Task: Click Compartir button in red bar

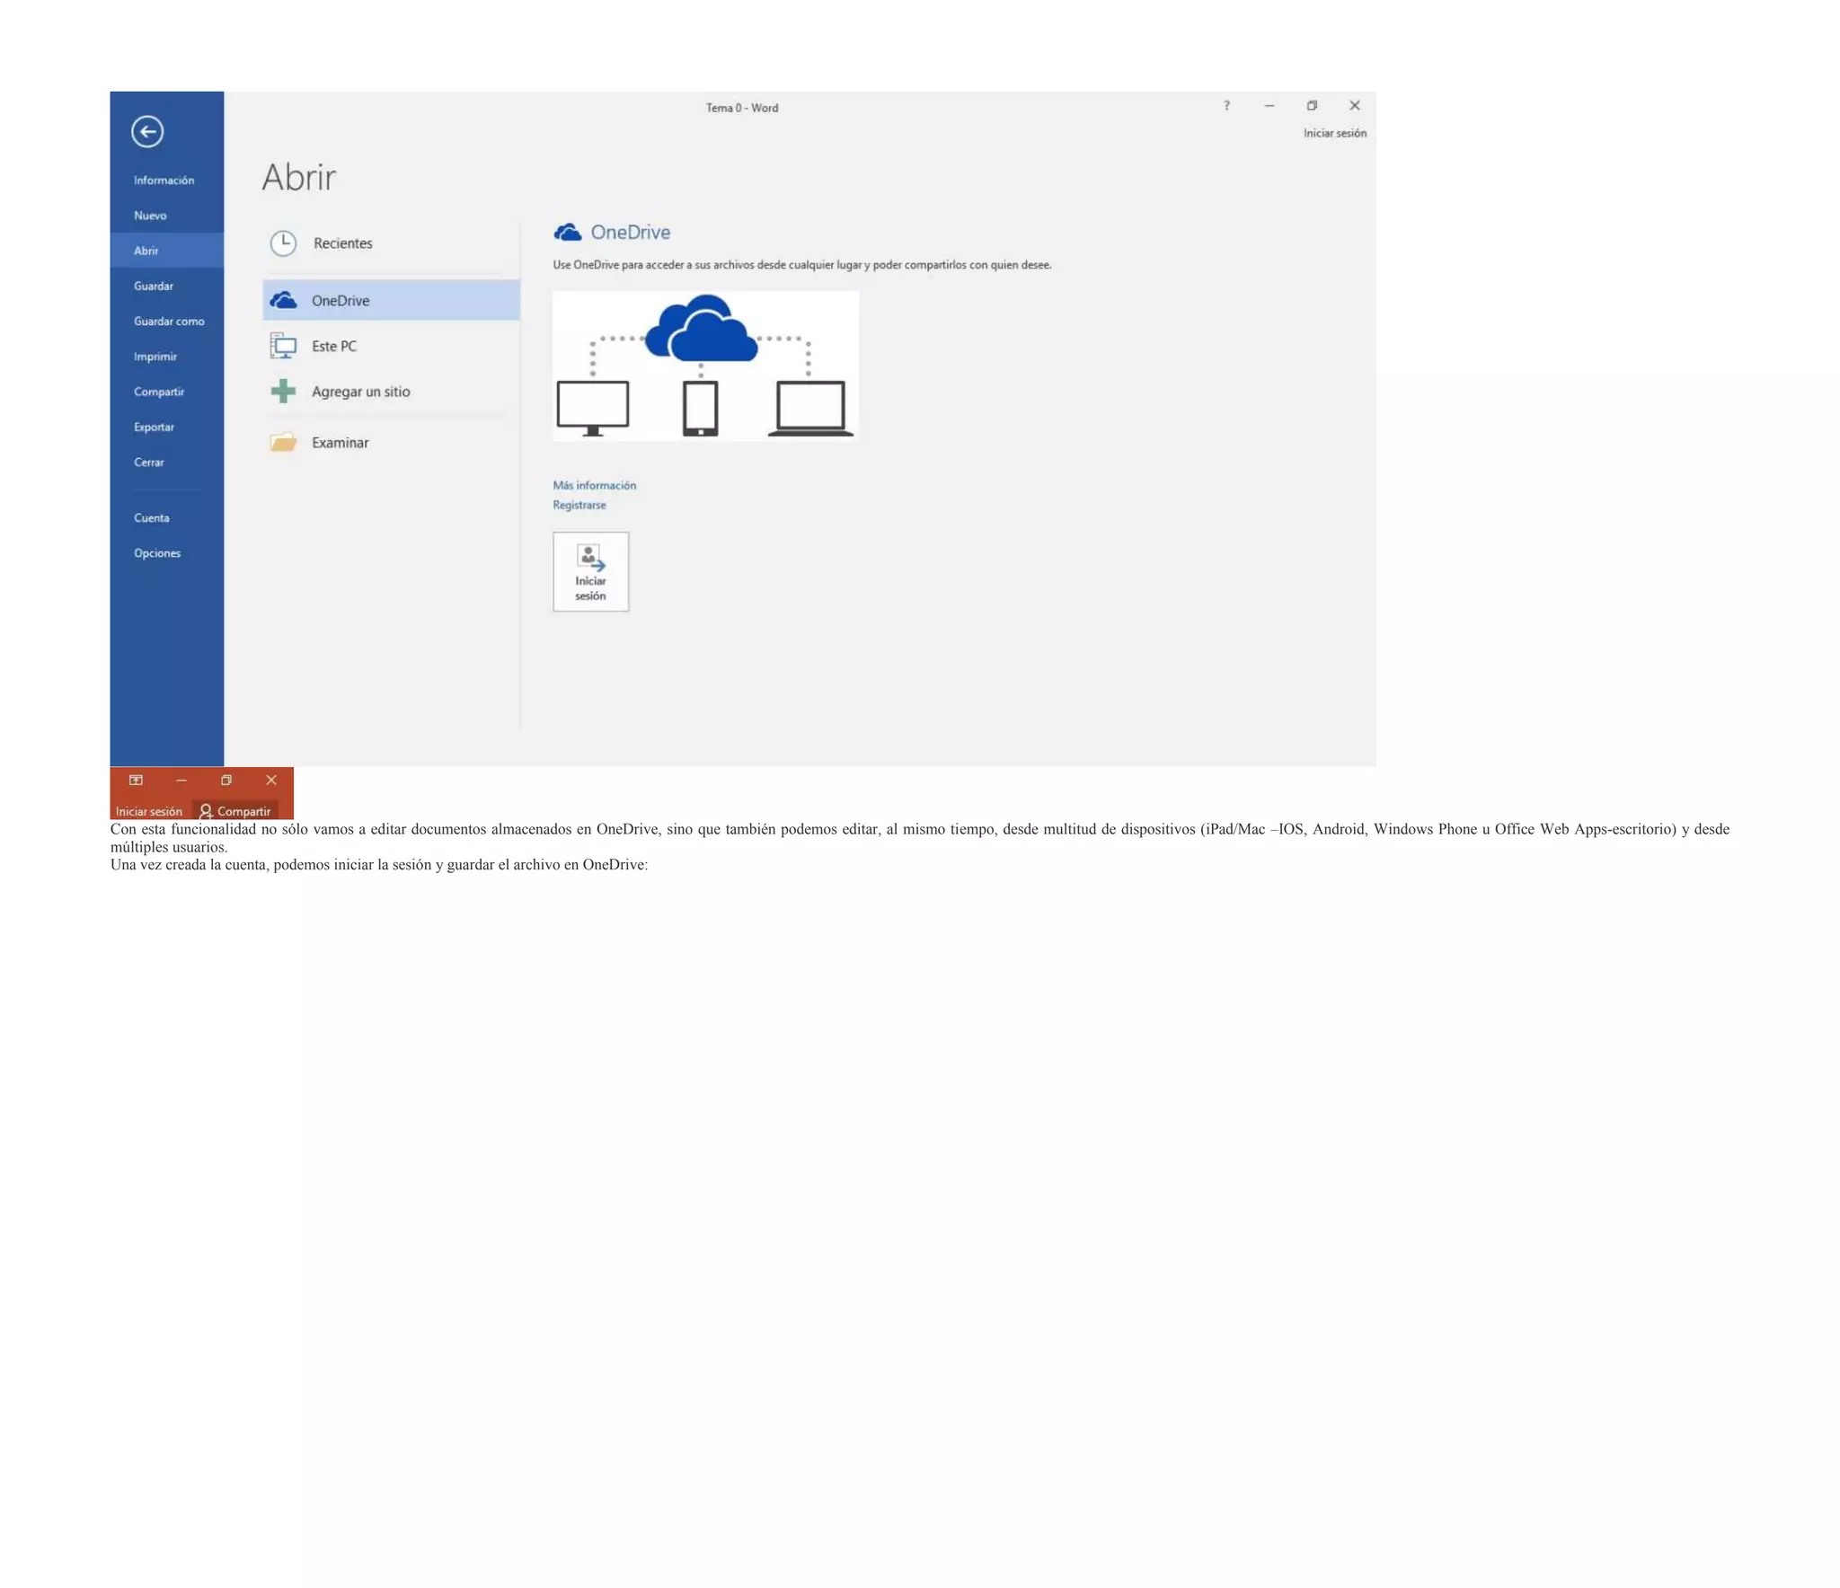Action: (235, 811)
